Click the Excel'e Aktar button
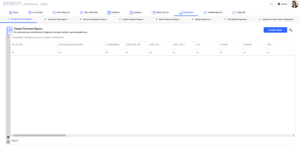The image size is (300, 147). (x=275, y=30)
